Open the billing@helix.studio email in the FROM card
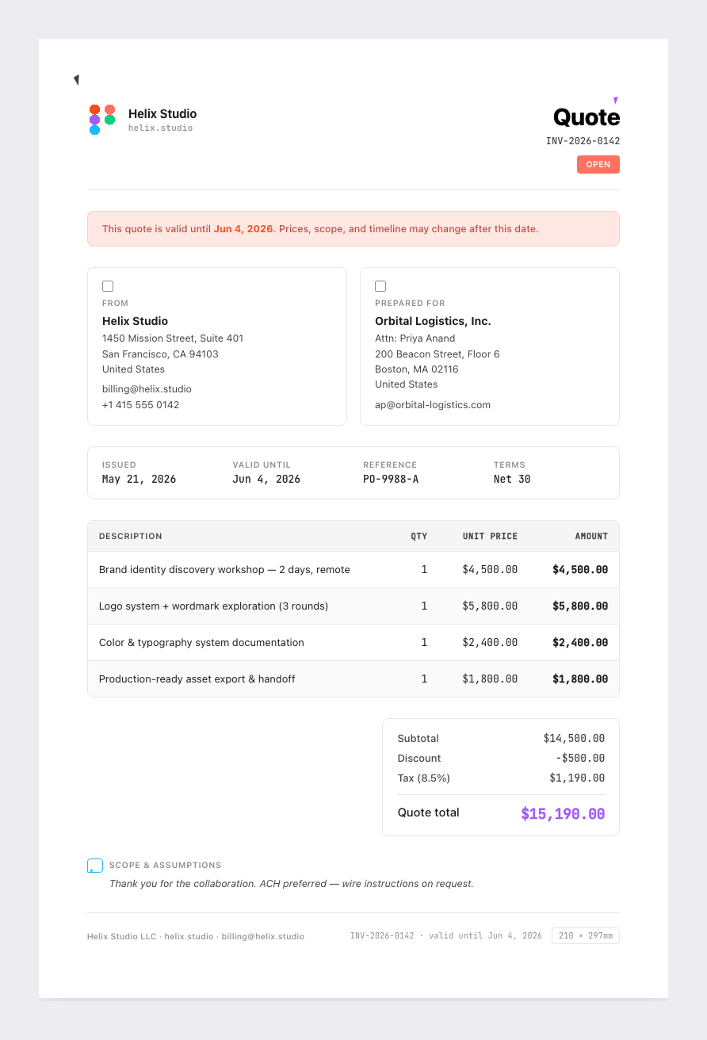 147,389
